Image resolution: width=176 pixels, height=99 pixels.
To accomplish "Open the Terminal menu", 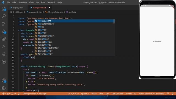I will (51, 2).
